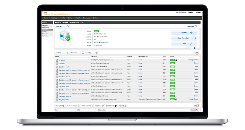Click the Logout link
The width and height of the screenshot is (245, 130).
pyautogui.click(x=198, y=12)
